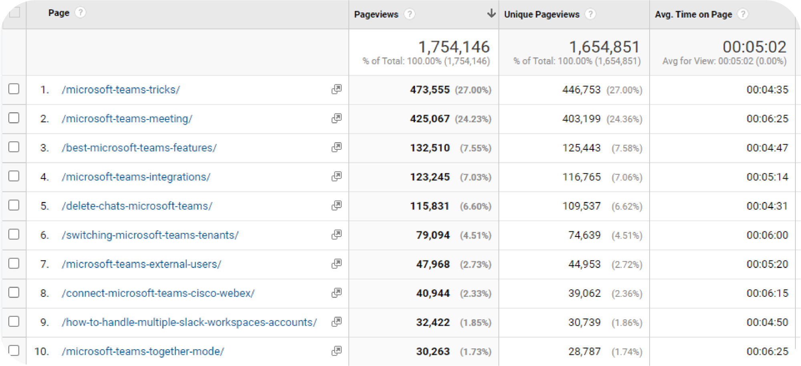Click the help icon next to Unique Pageviews
This screenshot has width=801, height=366.
(590, 14)
